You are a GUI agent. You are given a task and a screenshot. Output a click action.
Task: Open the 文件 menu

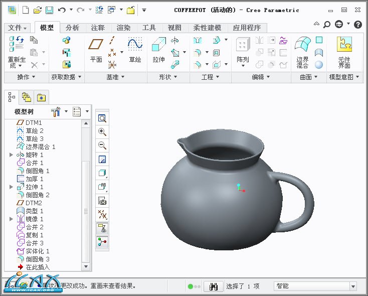tap(18, 28)
